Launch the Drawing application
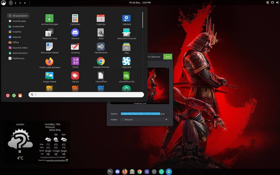 [x=75, y=47]
